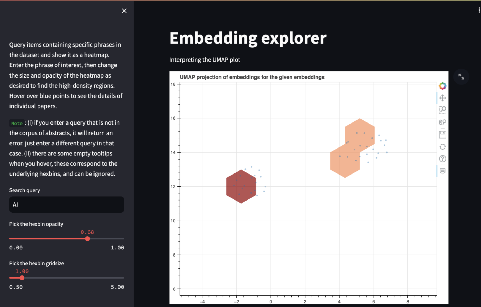Click the 'Search query' label

(x=25, y=190)
